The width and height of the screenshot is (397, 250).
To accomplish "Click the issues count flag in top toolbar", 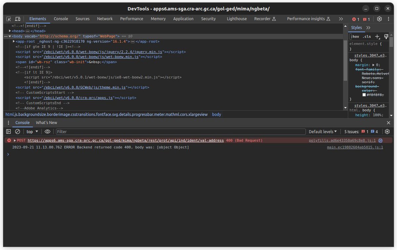I will (366, 19).
